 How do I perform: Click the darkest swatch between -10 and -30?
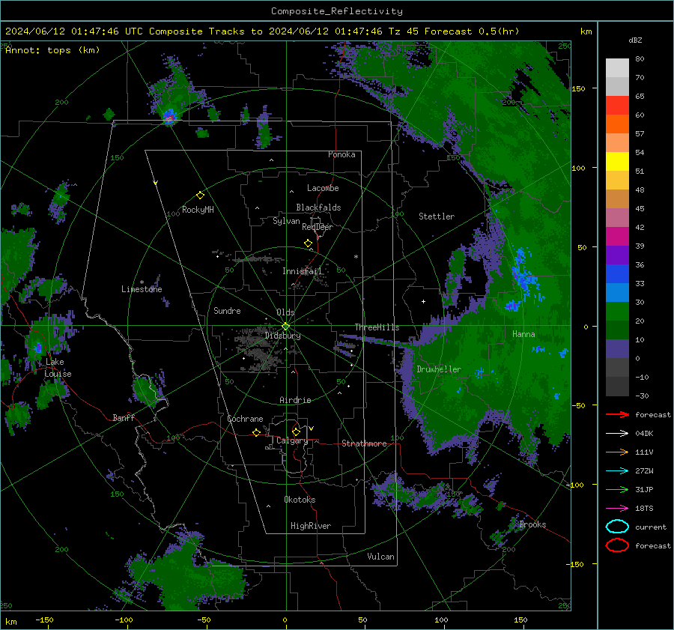(617, 387)
